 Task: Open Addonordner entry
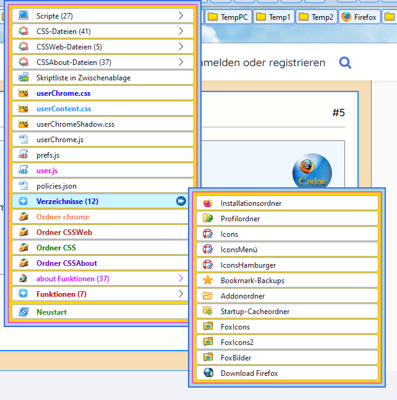287,296
